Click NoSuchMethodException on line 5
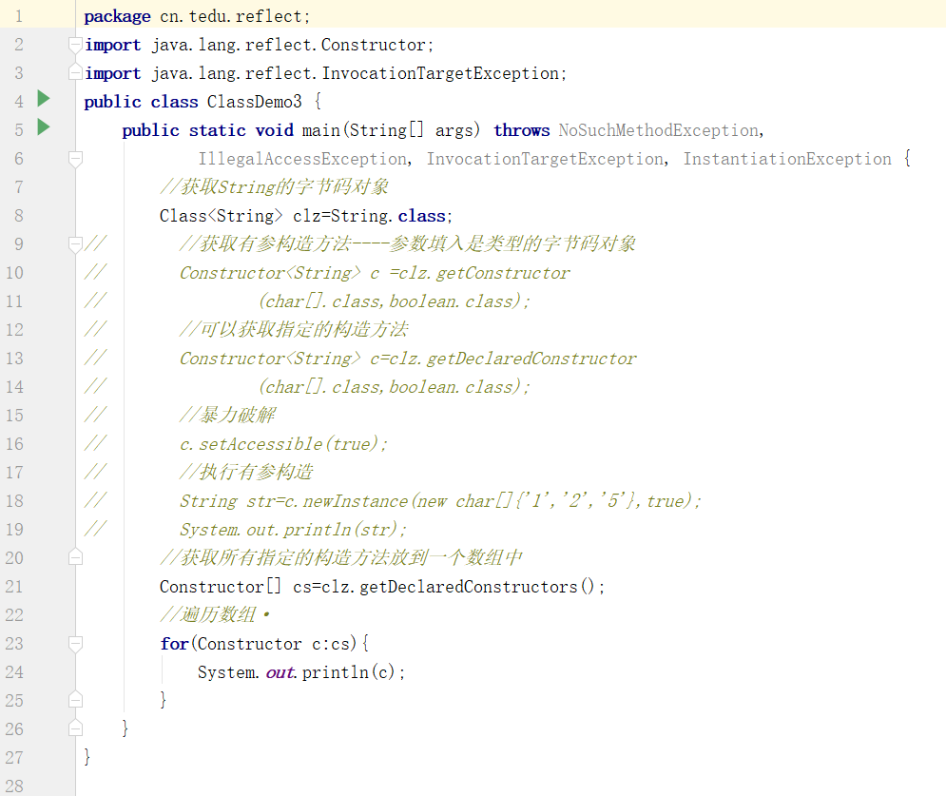Screen dimensions: 946x796 coord(658,130)
